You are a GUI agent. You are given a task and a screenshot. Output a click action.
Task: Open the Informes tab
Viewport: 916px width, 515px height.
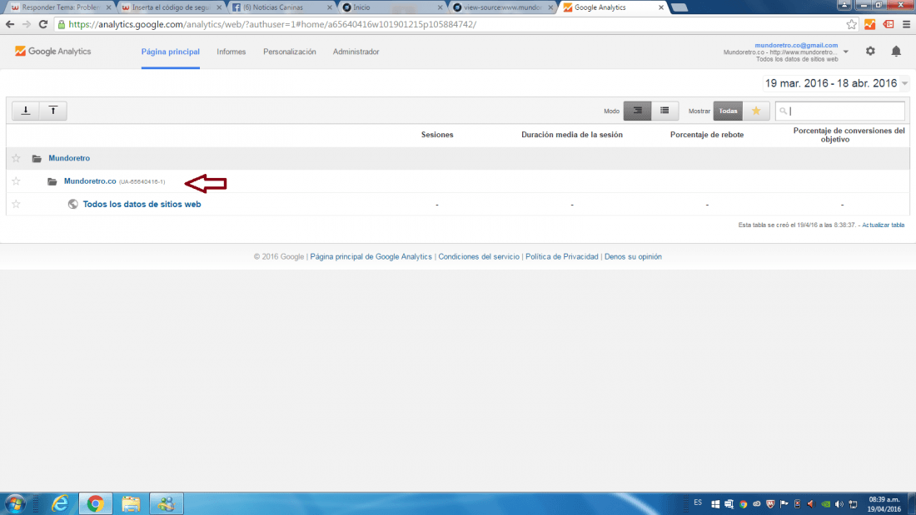pos(231,52)
